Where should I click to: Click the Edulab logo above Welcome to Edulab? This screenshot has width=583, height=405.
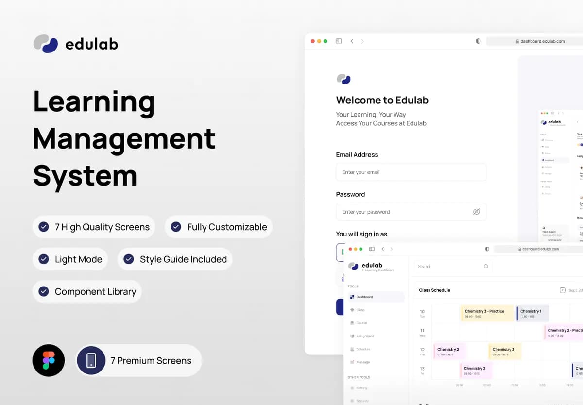343,79
